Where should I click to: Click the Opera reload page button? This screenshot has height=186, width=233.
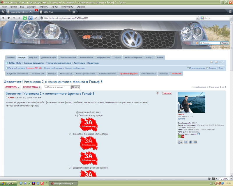[x=25, y=18]
